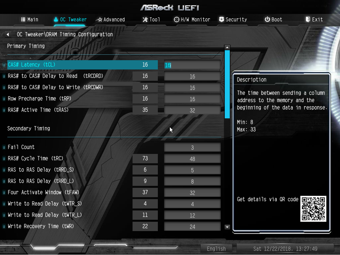Edit the tWTR_S value field
This screenshot has width=340, height=255.
point(192,204)
